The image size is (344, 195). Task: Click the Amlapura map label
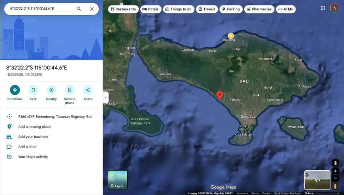coord(305,87)
